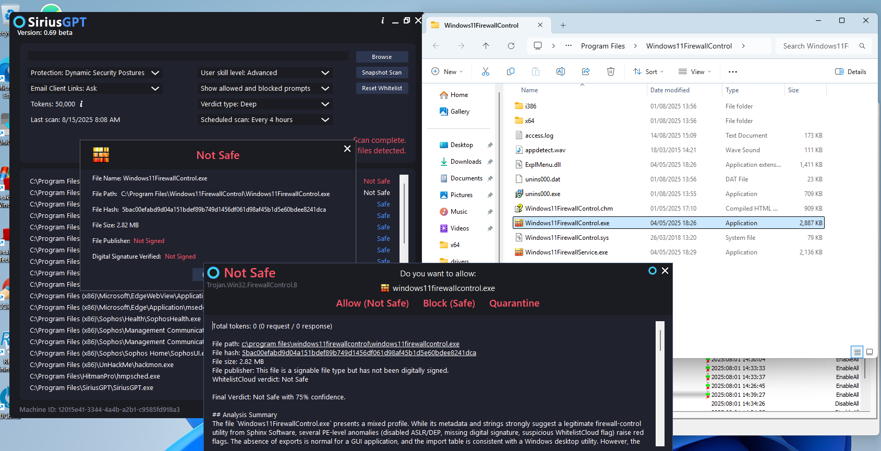The image size is (881, 451).
Task: Open the View dropdown in Explorer
Action: [695, 72]
